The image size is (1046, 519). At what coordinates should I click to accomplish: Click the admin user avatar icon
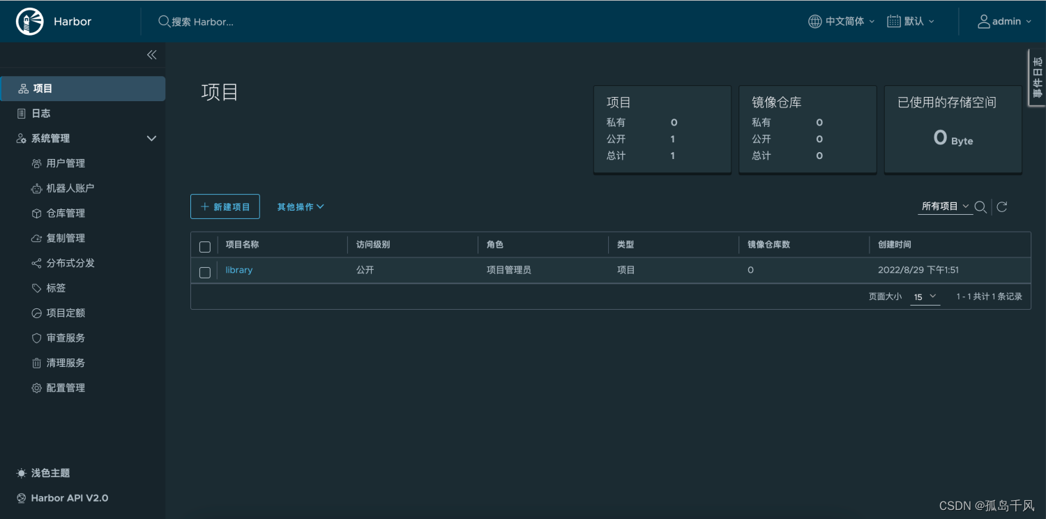click(x=984, y=22)
